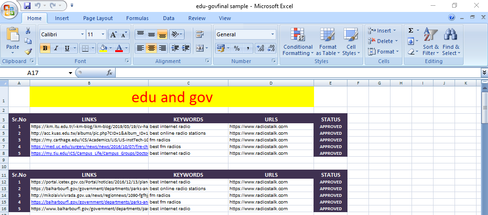The image size is (488, 215).
Task: Open the blue balharbourfl.gov link in row 15
Action: point(89,202)
